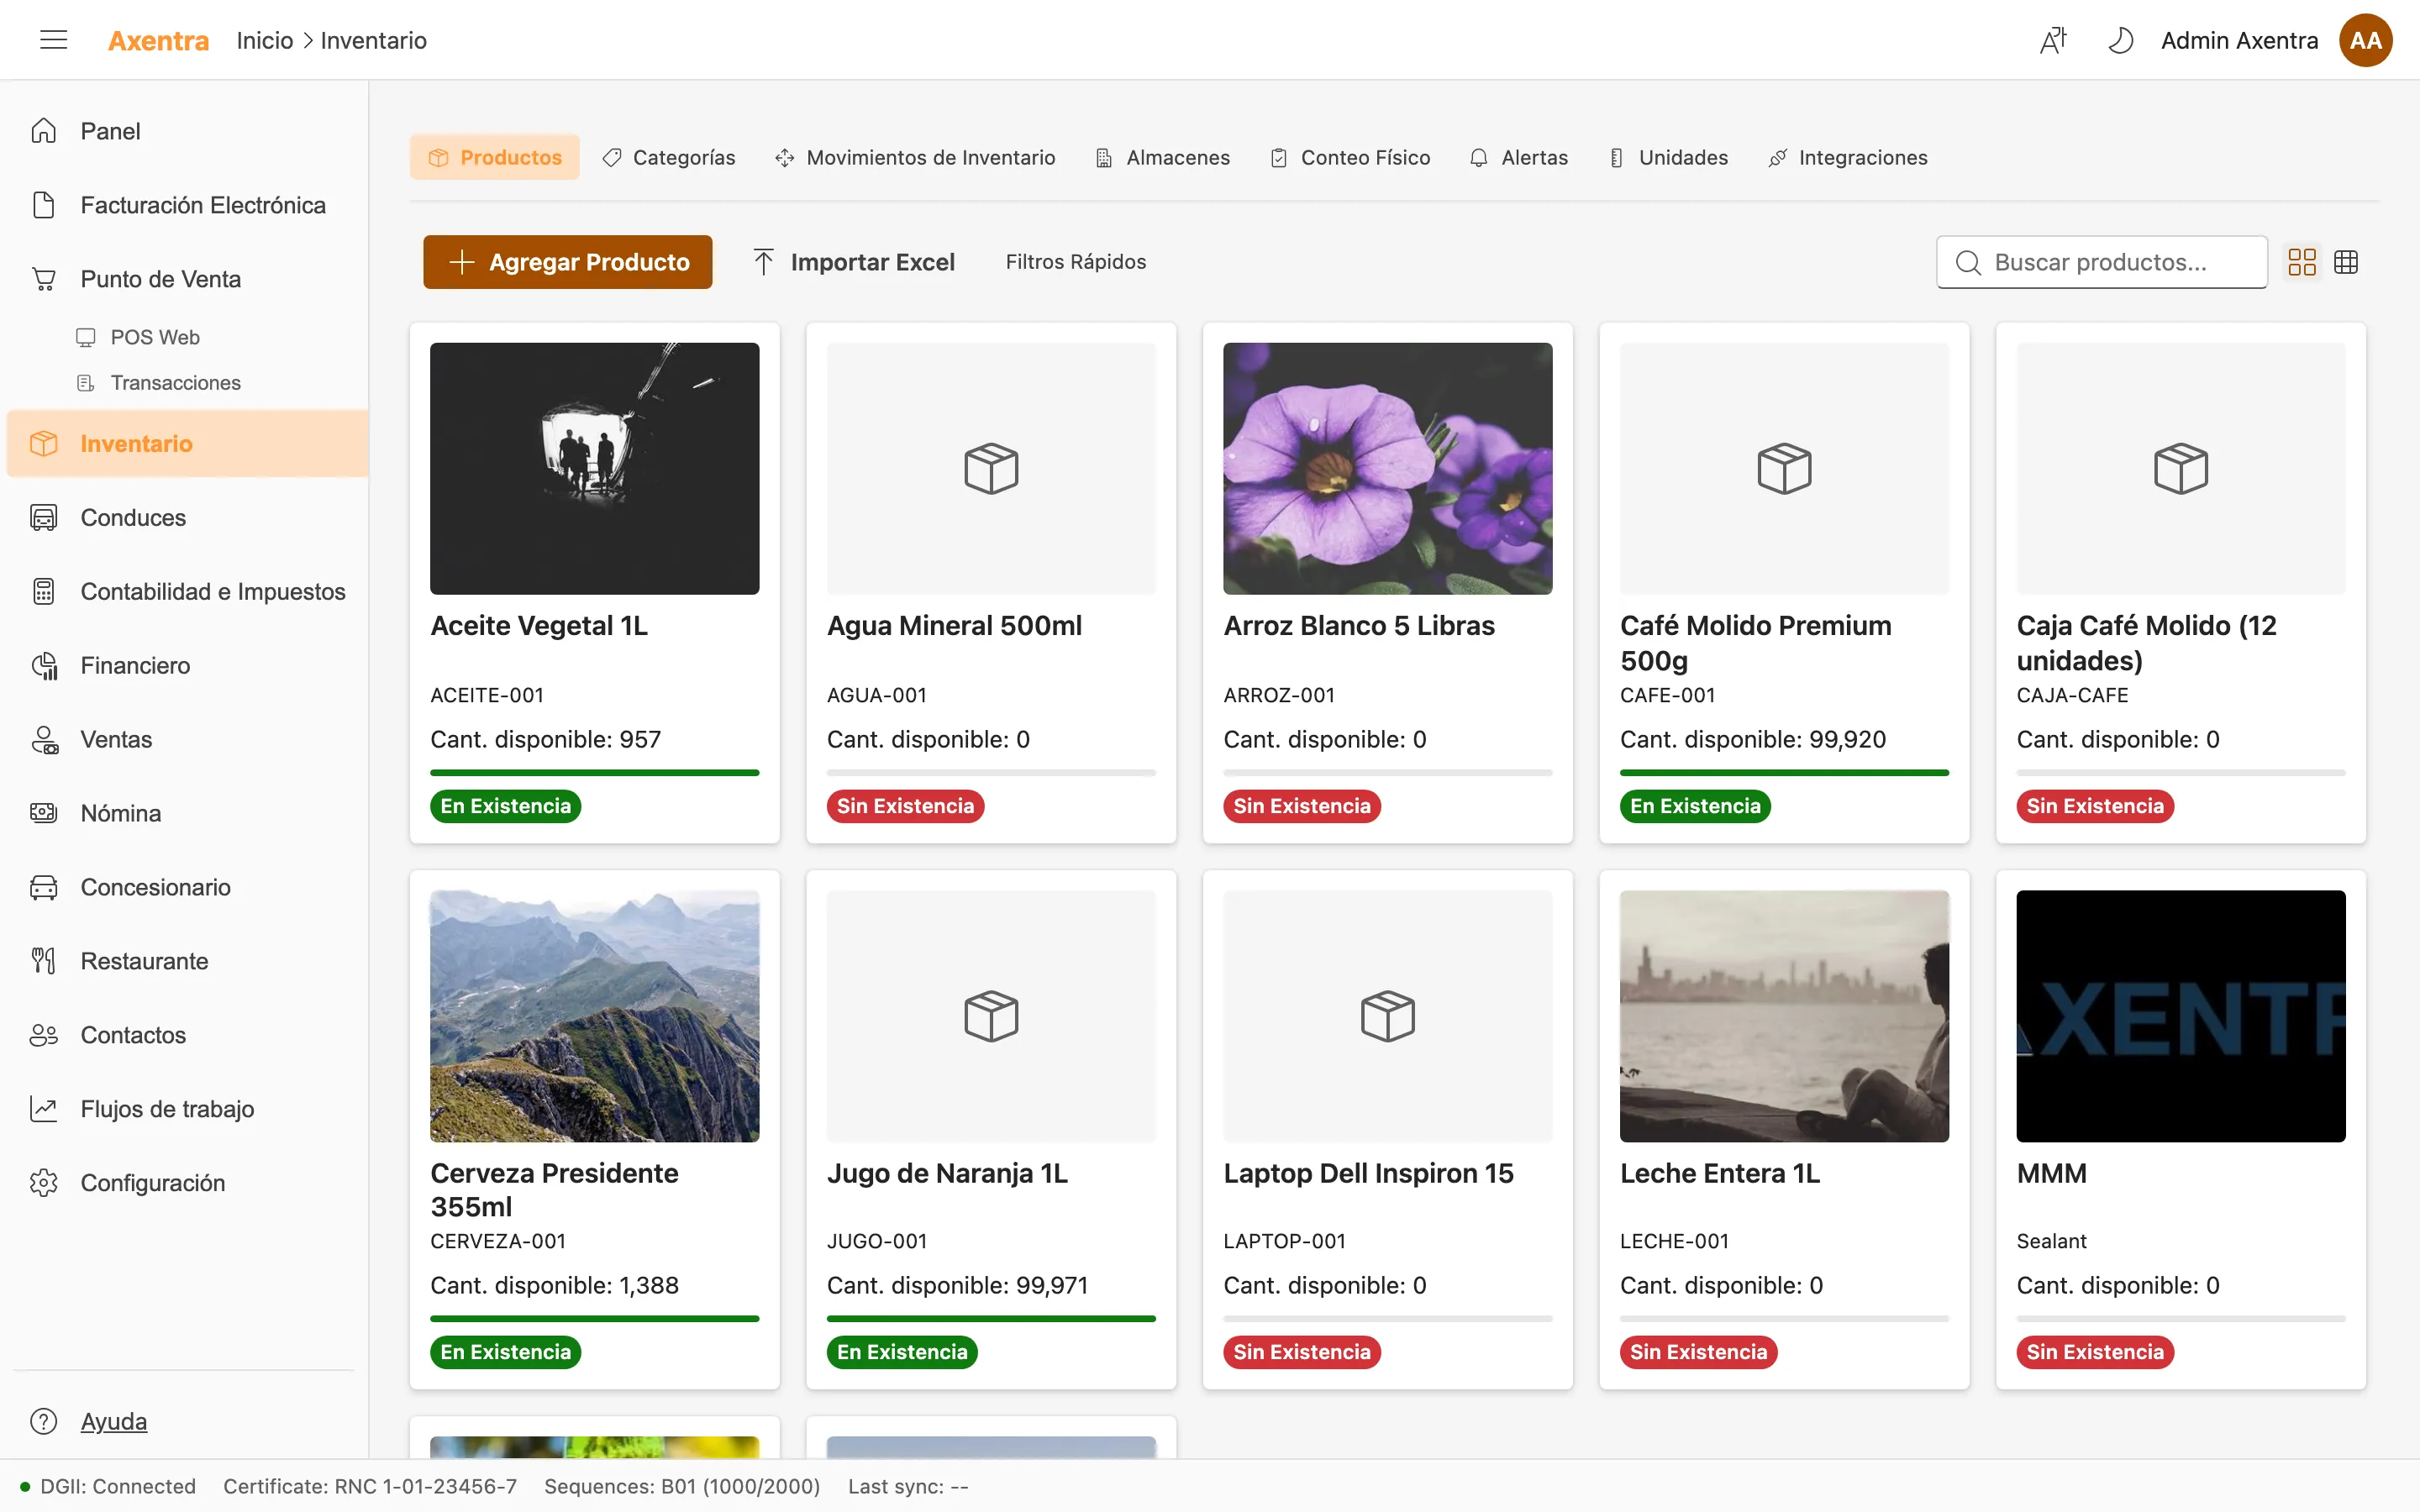Click Café Molido Premium stock progress bar
Image resolution: width=2420 pixels, height=1512 pixels.
pos(1784,772)
